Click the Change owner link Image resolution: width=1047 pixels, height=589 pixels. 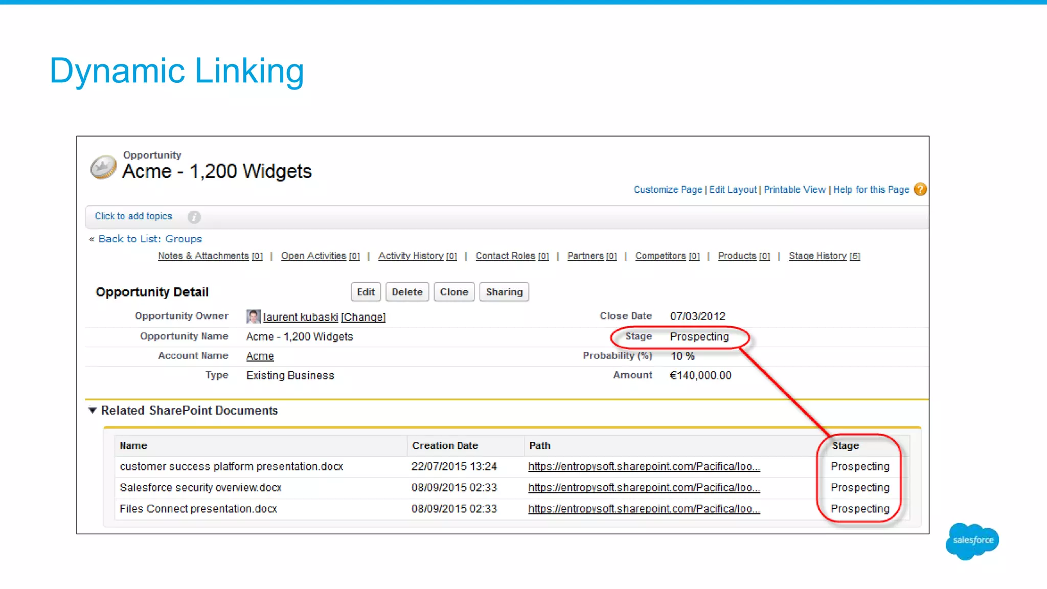pyautogui.click(x=363, y=317)
